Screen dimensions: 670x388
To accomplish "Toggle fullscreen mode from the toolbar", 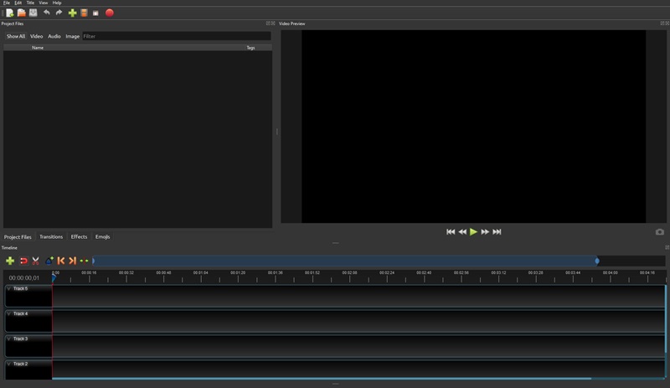I will click(95, 13).
